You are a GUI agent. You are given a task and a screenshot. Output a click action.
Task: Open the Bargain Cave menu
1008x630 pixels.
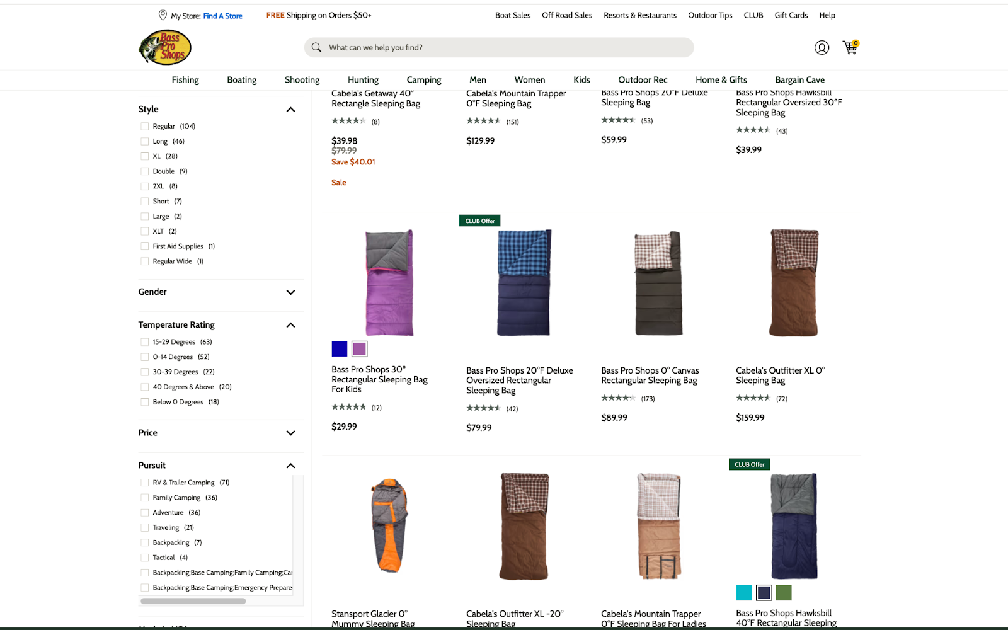pyautogui.click(x=800, y=80)
